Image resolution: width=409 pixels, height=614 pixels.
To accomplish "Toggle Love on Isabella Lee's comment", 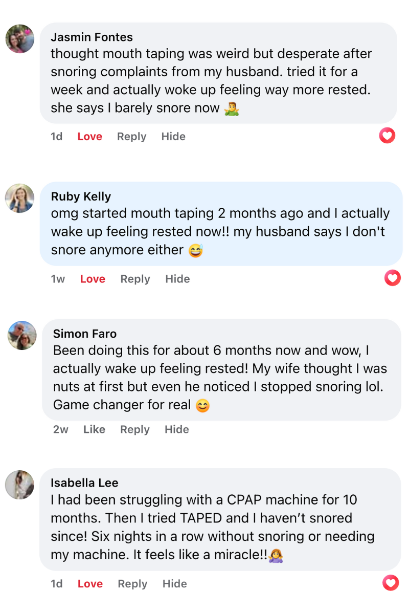I will click(90, 584).
